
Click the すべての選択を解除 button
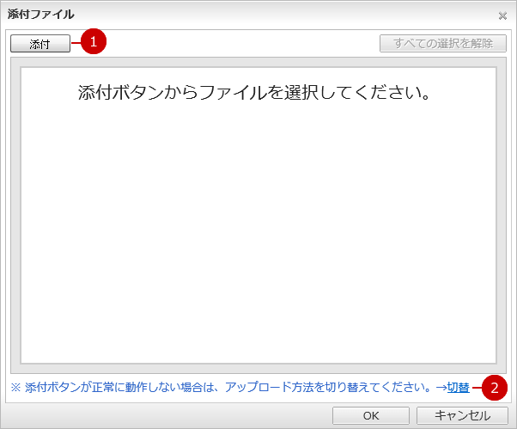[x=443, y=43]
